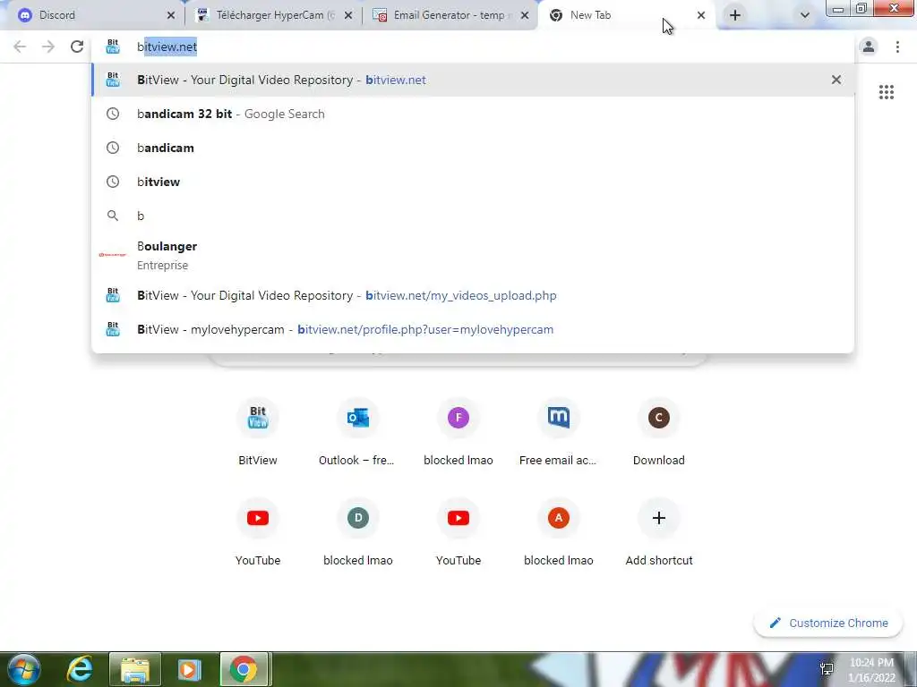Go back with the back arrow

click(20, 47)
